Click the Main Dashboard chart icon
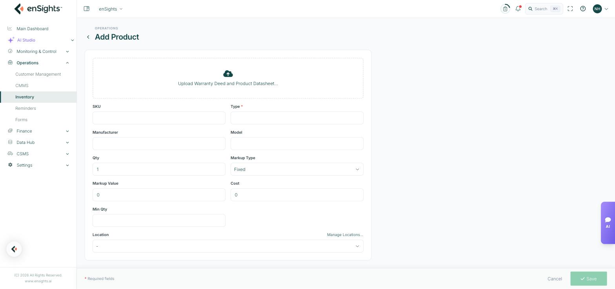 (x=10, y=29)
